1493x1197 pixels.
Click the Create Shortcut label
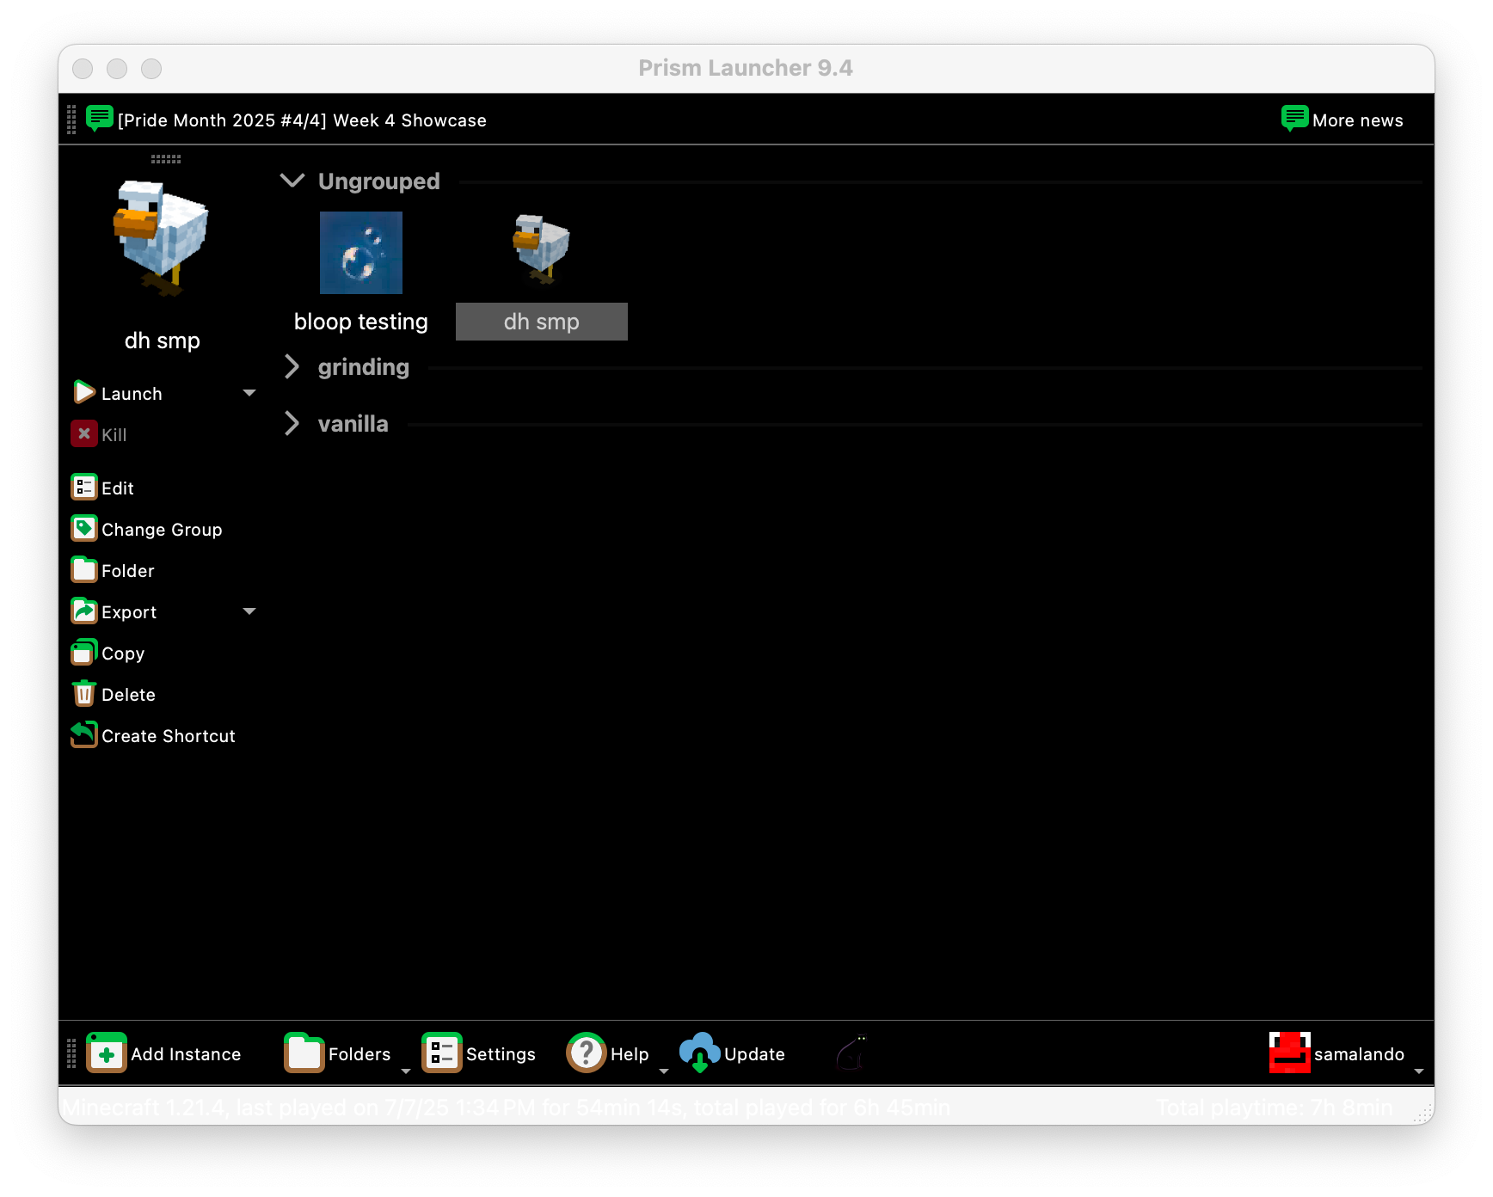point(169,736)
